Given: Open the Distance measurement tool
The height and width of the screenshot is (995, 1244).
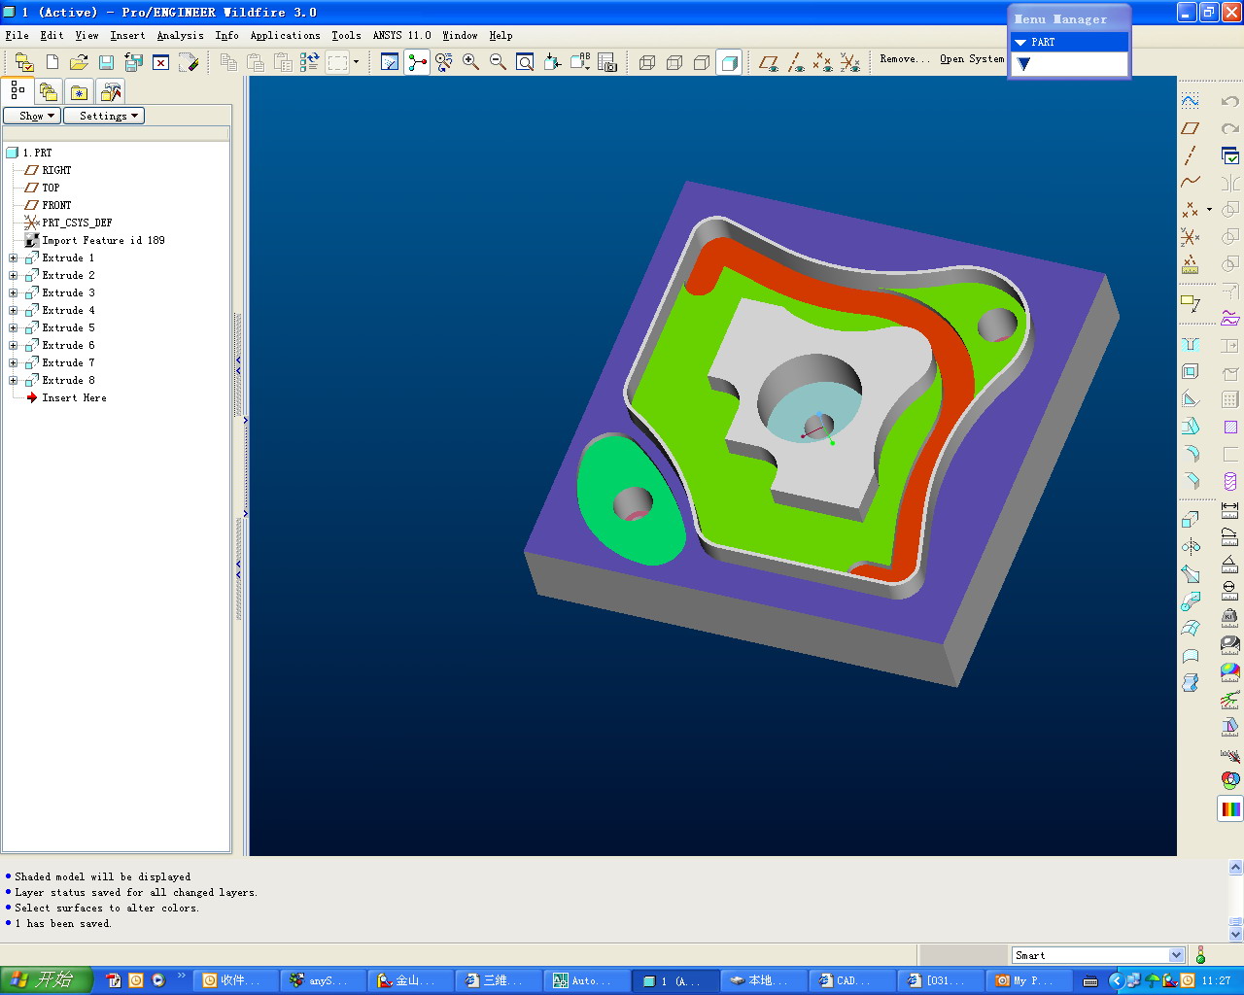Looking at the screenshot, I should coord(1229,509).
